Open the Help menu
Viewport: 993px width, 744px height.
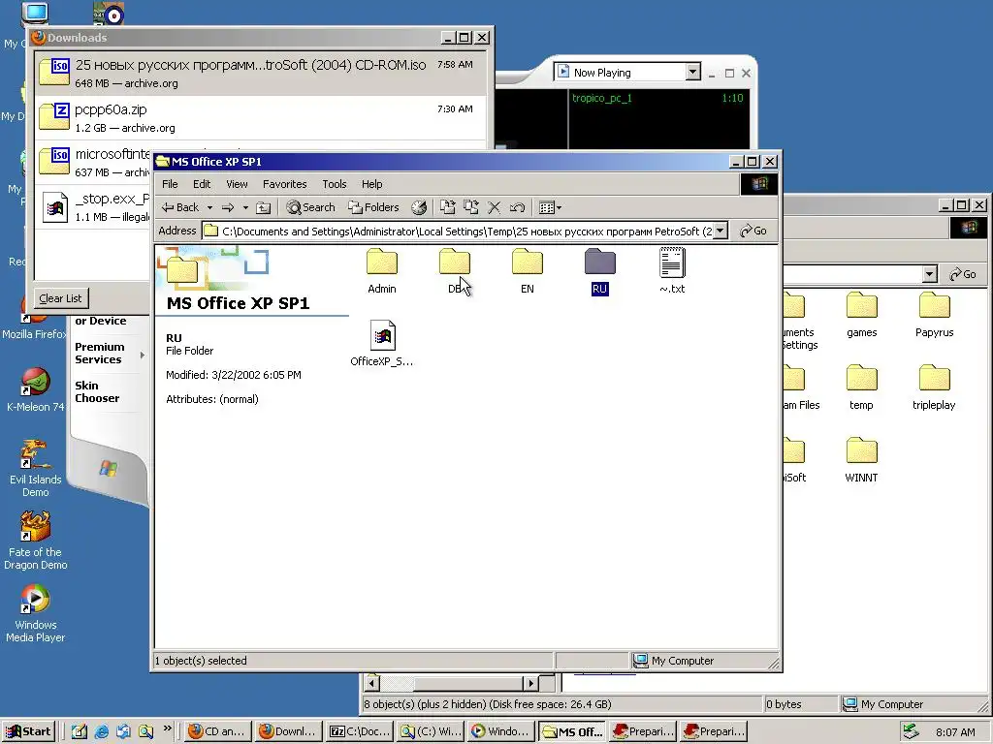click(371, 184)
